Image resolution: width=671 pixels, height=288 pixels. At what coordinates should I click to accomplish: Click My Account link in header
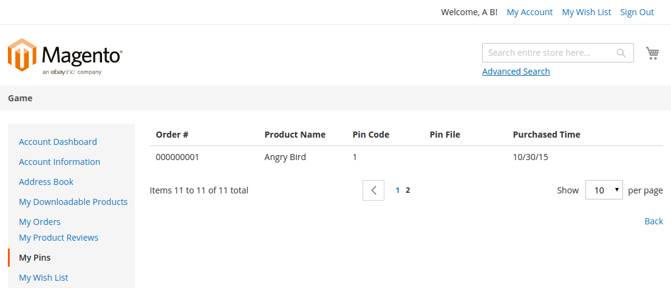tap(530, 12)
